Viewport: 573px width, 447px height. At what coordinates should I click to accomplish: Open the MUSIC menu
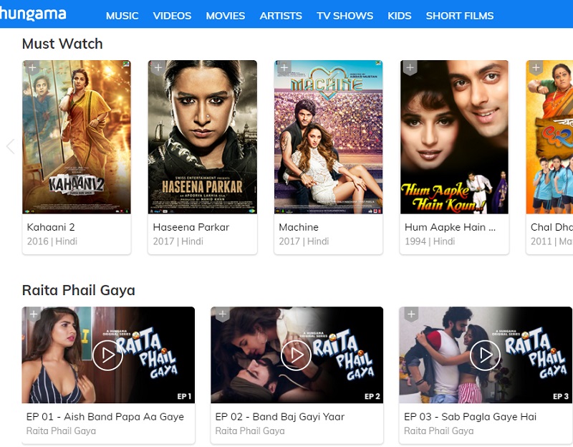pos(122,16)
